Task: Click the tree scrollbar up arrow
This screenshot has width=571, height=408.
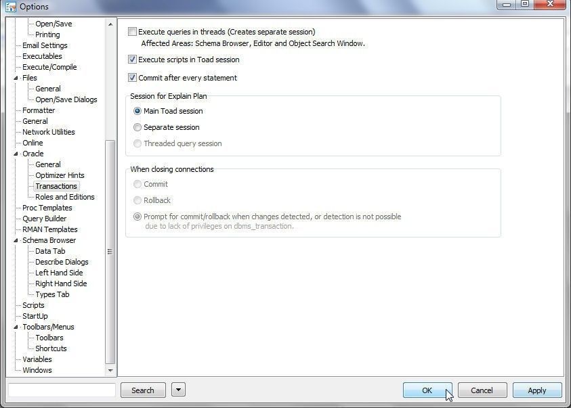Action: (110, 24)
